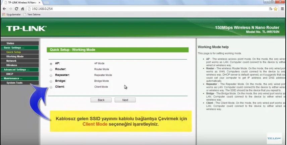Open the Wireless settings menu item
The image size is (287, 145).
coord(12,65)
